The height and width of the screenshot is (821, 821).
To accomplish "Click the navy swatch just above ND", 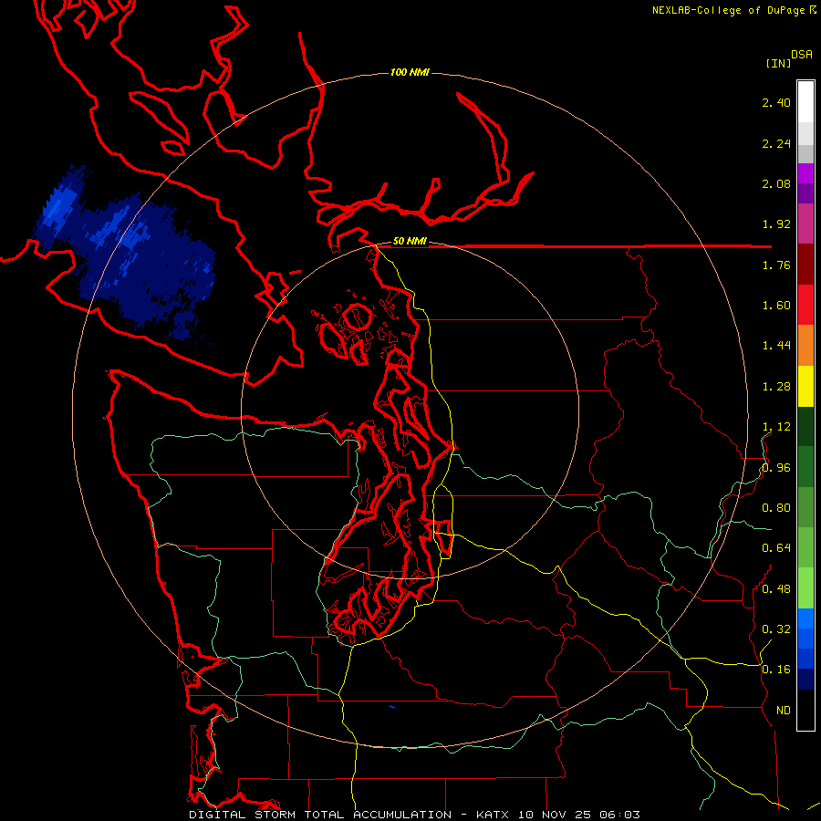I will click(x=805, y=679).
